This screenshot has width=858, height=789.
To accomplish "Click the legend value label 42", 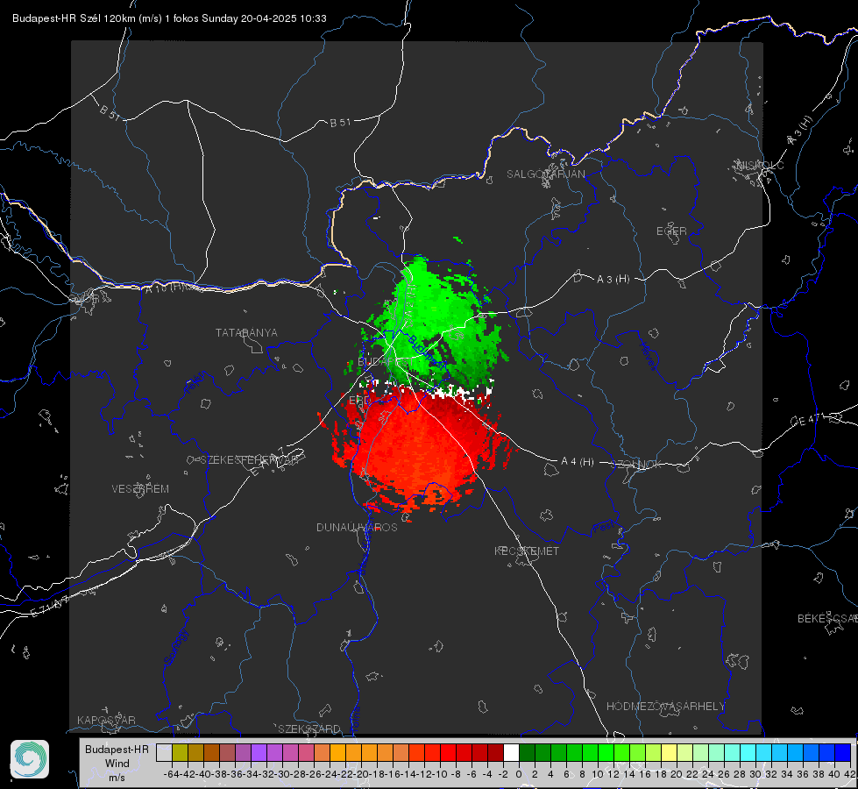I will tap(849, 774).
